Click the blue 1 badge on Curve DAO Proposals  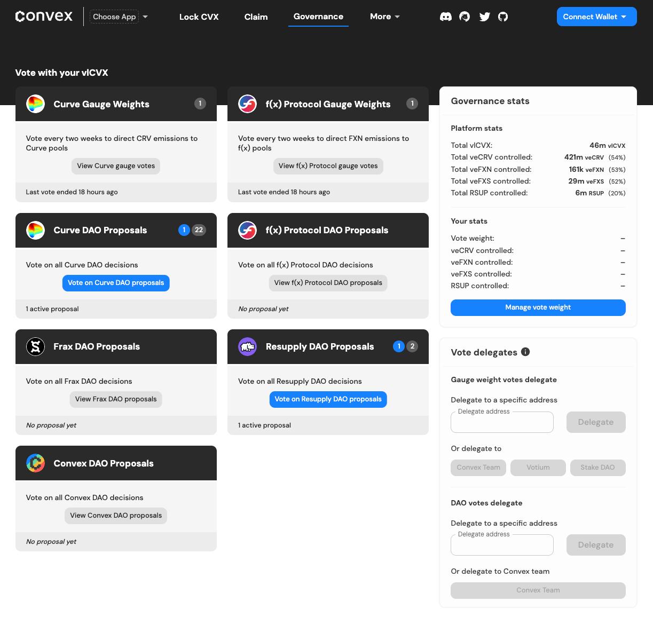point(184,230)
